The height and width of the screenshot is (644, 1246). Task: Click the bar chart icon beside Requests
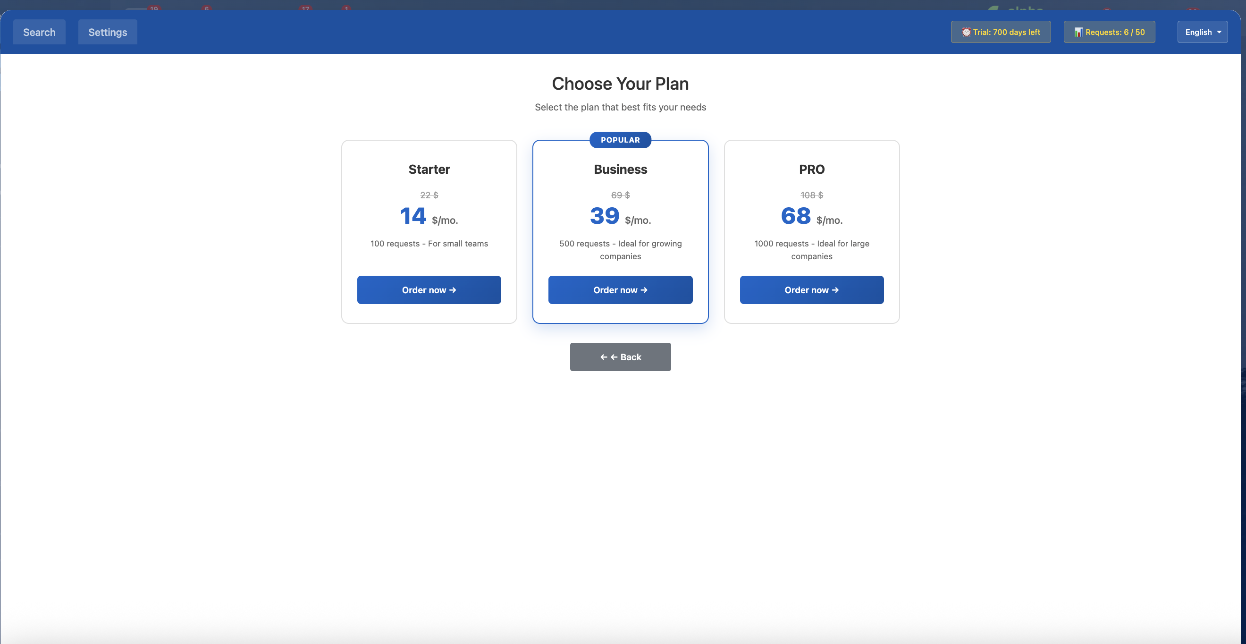point(1078,32)
